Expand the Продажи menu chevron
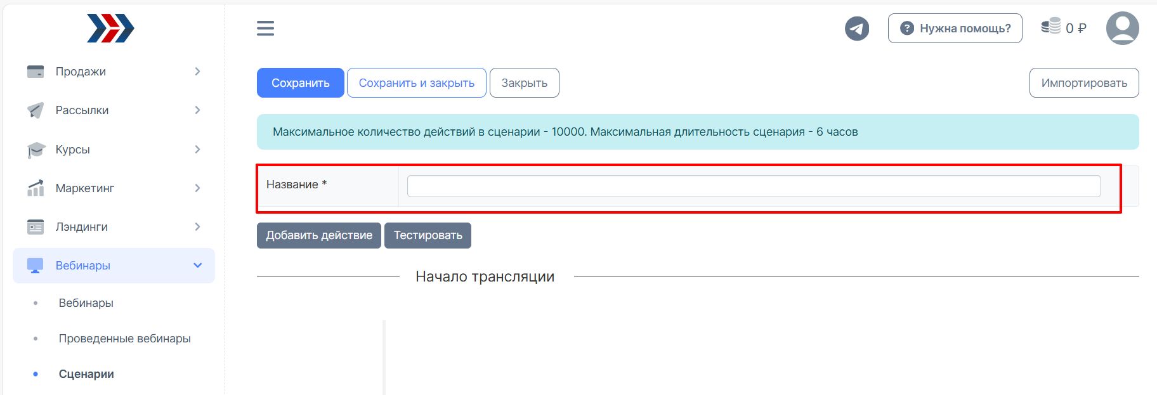1157x395 pixels. point(197,72)
